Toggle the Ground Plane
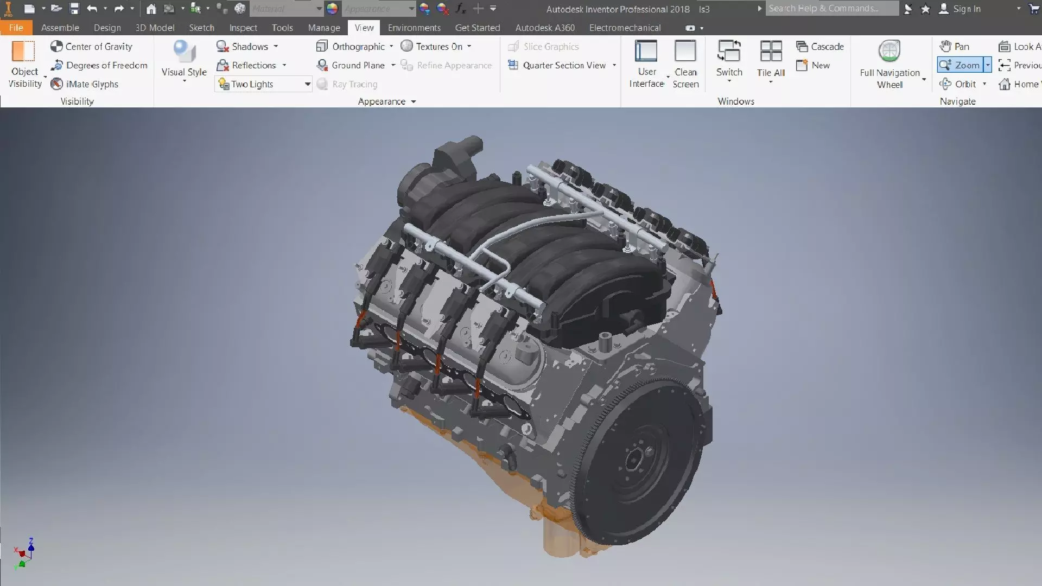Image resolution: width=1042 pixels, height=586 pixels. [x=351, y=65]
